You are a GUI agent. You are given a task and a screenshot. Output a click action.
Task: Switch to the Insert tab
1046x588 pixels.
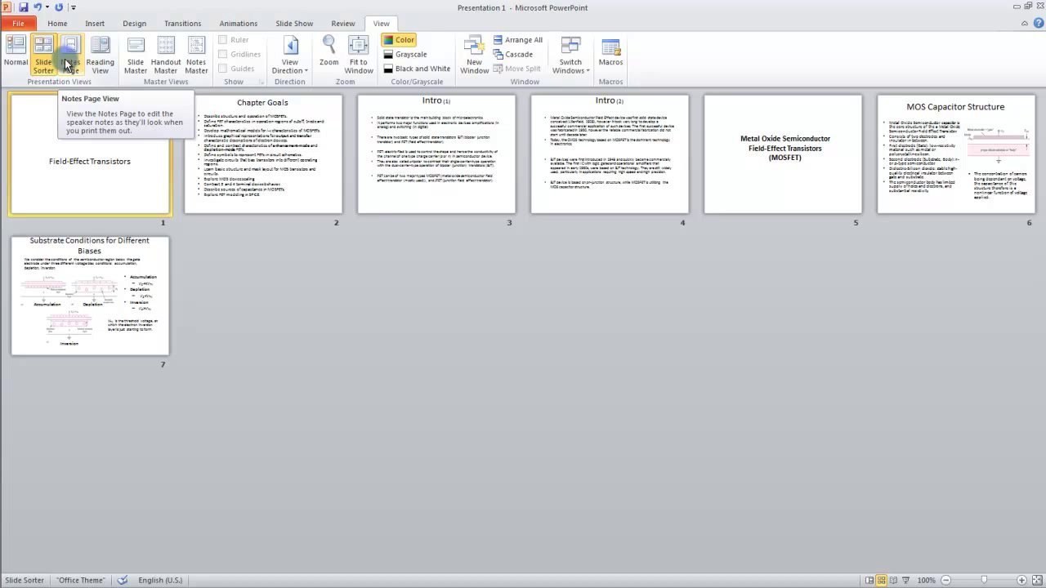(x=95, y=24)
